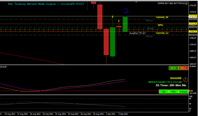Screen dimensions: 198x116
Task: Click the yellow 1709.32 price tag
Action: pyautogui.click(x=193, y=32)
